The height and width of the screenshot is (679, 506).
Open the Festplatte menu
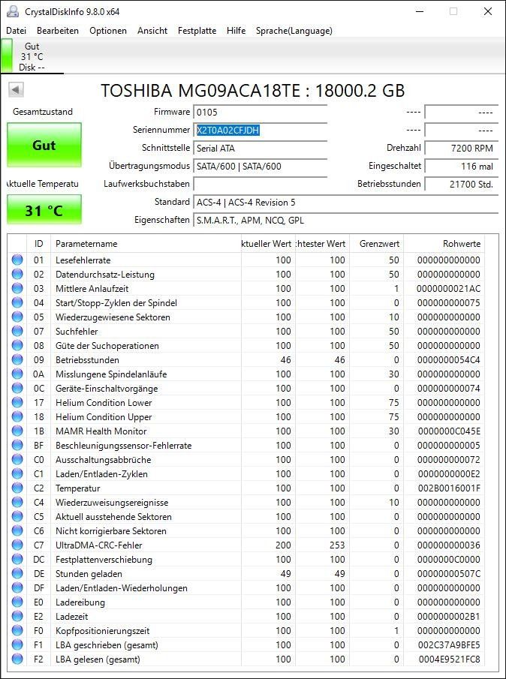pyautogui.click(x=197, y=31)
